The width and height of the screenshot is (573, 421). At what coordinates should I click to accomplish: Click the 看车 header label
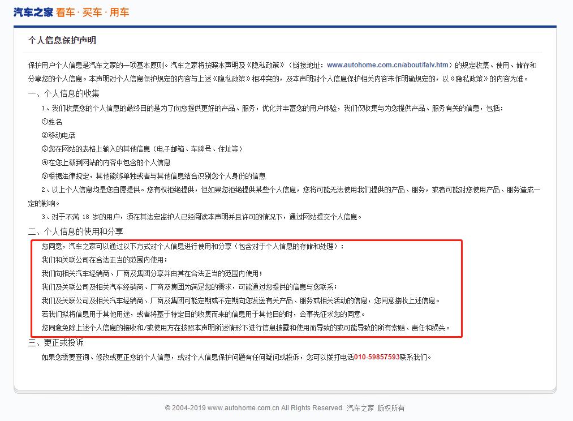tap(65, 12)
